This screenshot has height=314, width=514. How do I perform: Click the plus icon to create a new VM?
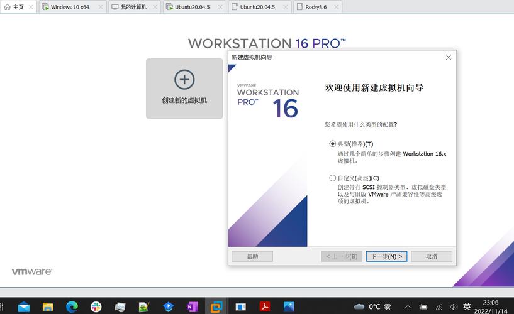(184, 80)
